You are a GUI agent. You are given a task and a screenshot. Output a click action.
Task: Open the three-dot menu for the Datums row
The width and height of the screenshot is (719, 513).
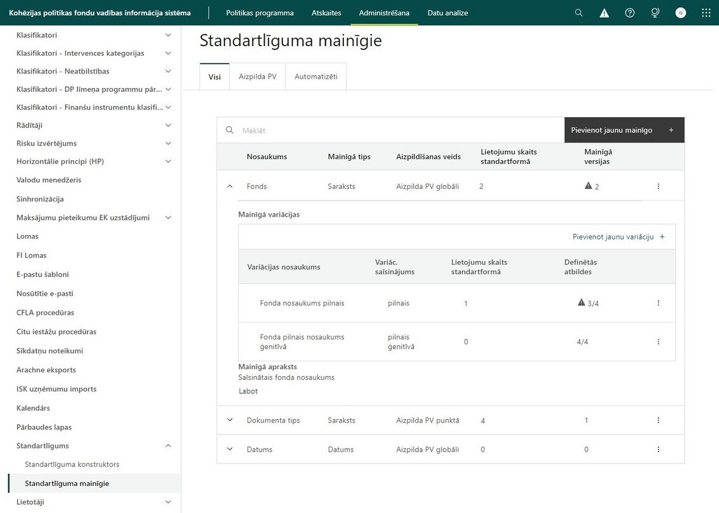pyautogui.click(x=658, y=449)
